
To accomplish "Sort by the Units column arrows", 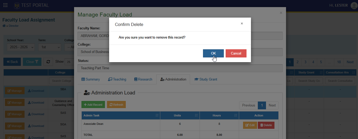I will pyautogui.click(x=196, y=115).
